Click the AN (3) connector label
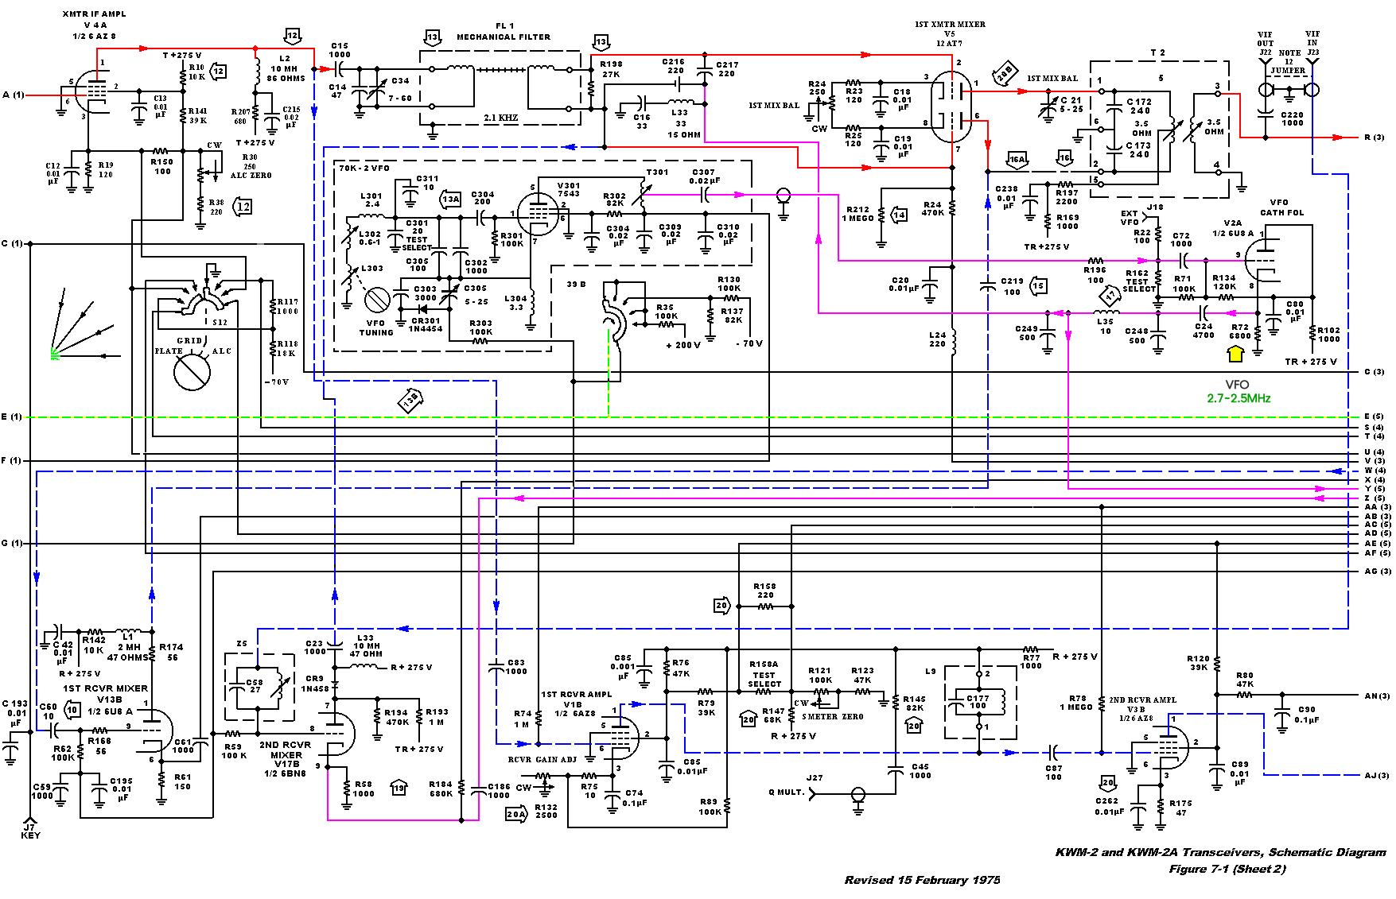This screenshot has height=899, width=1396. pyautogui.click(x=1378, y=696)
